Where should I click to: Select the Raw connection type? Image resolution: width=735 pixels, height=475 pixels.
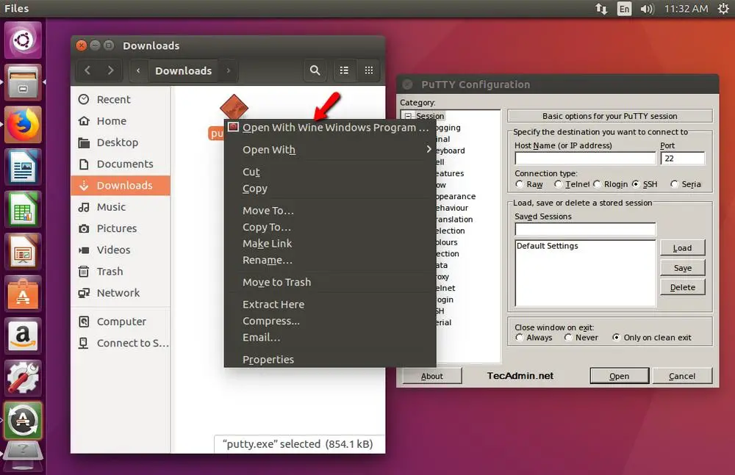point(520,184)
